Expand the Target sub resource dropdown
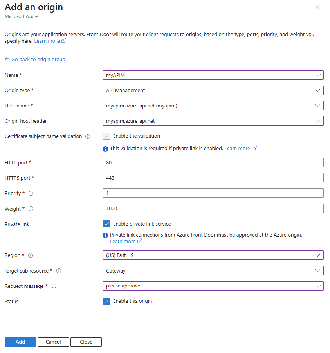Screen dimensions: 330x353 pyautogui.click(x=213, y=271)
